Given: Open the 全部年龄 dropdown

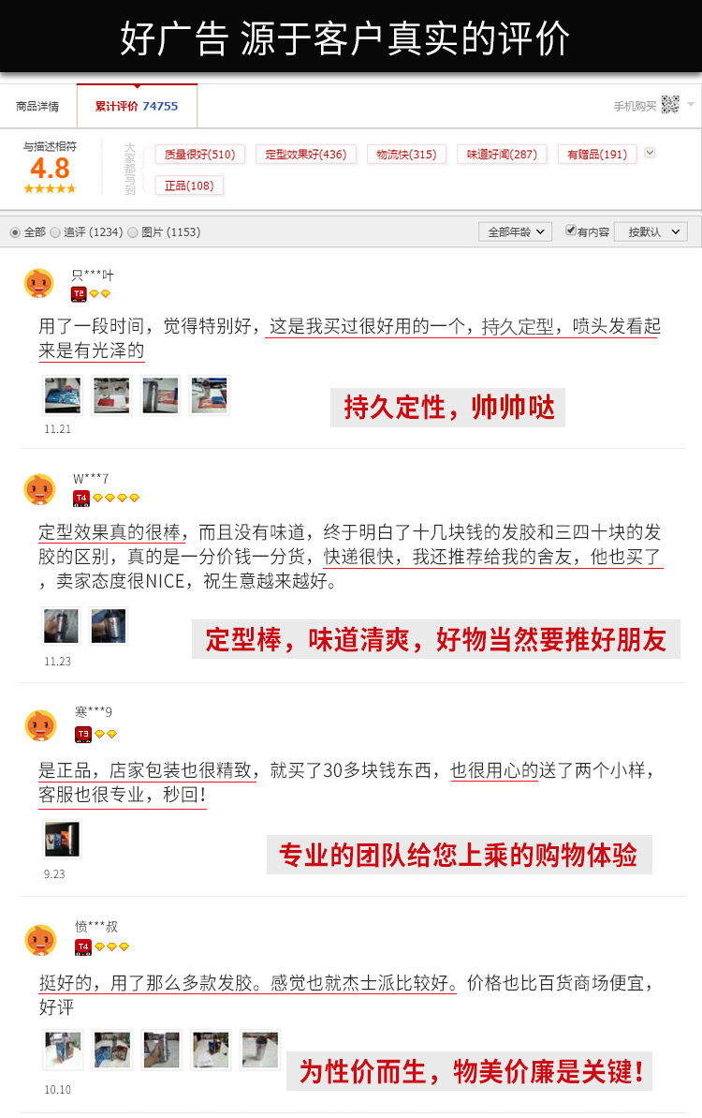Looking at the screenshot, I should coord(516,231).
